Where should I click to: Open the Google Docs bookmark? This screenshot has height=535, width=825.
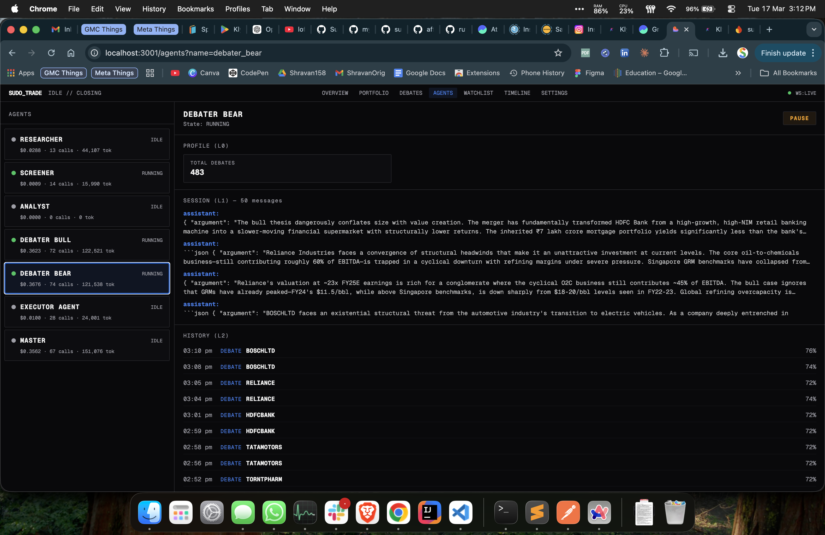(420, 73)
